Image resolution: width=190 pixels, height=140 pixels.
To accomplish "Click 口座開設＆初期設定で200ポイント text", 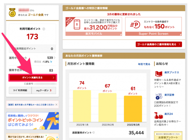I will click(166, 104).
